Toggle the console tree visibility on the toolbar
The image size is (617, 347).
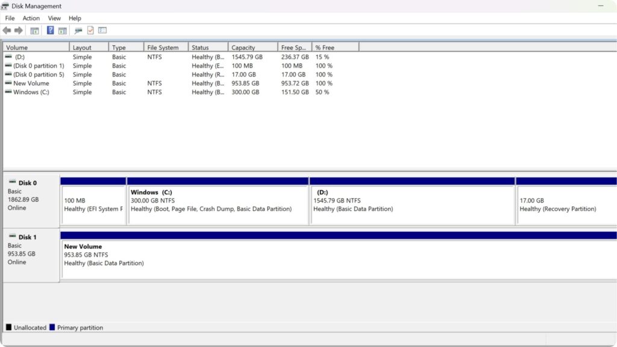tap(34, 30)
